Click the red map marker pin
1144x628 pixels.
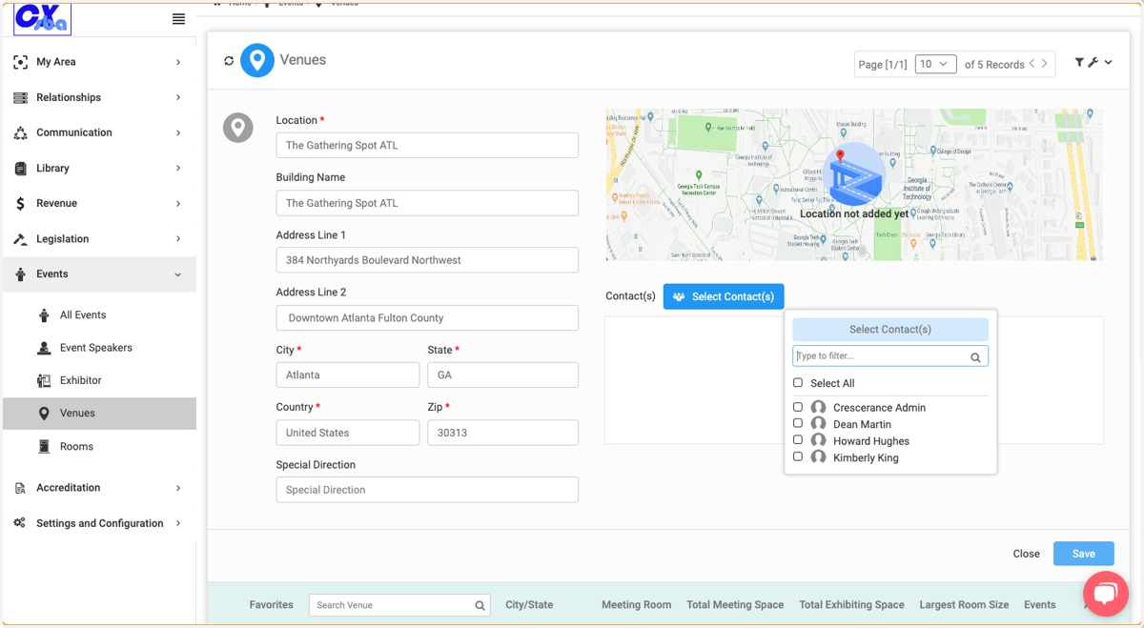point(840,157)
